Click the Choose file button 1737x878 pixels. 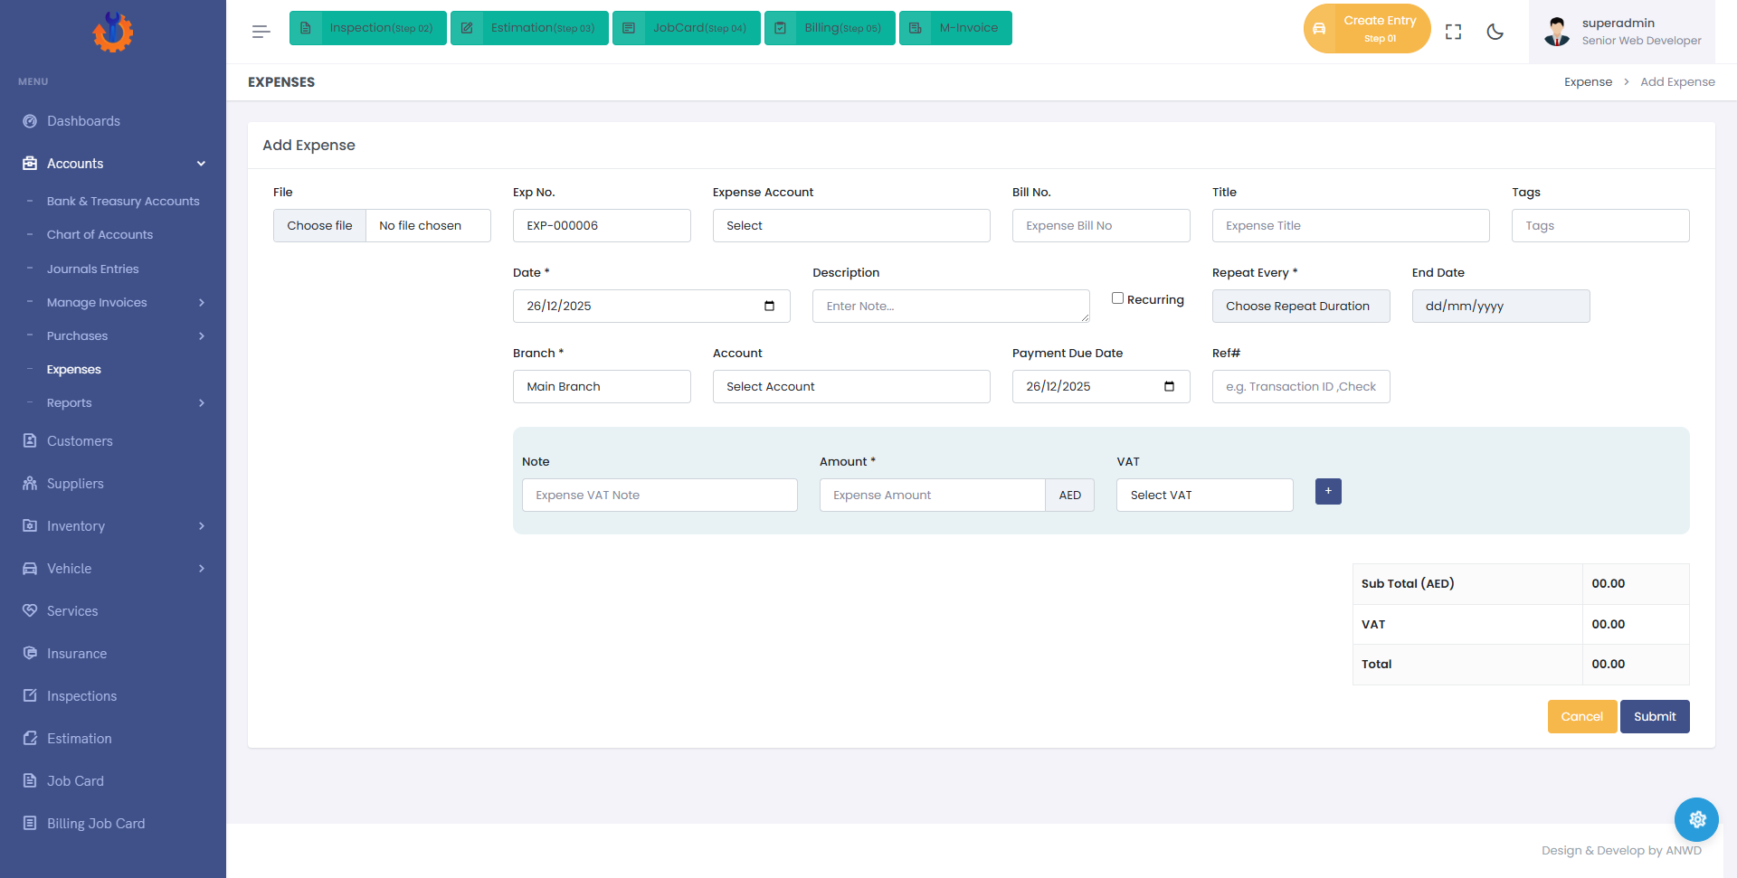point(319,225)
